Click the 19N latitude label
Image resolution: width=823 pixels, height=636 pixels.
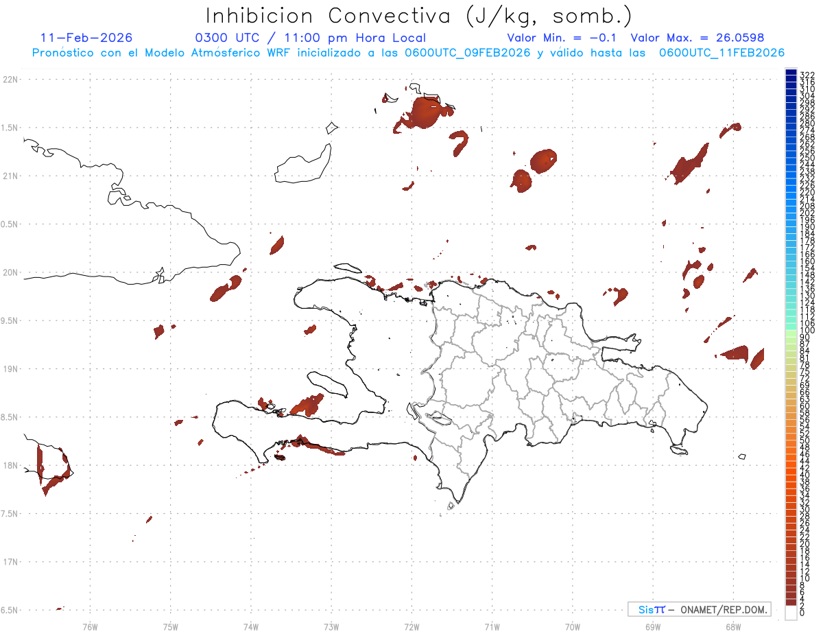pos(10,369)
